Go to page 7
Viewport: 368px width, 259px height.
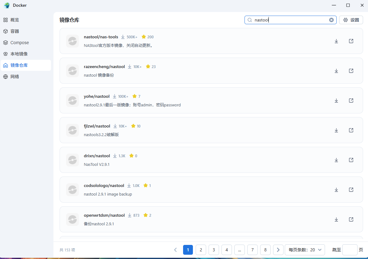pyautogui.click(x=253, y=250)
